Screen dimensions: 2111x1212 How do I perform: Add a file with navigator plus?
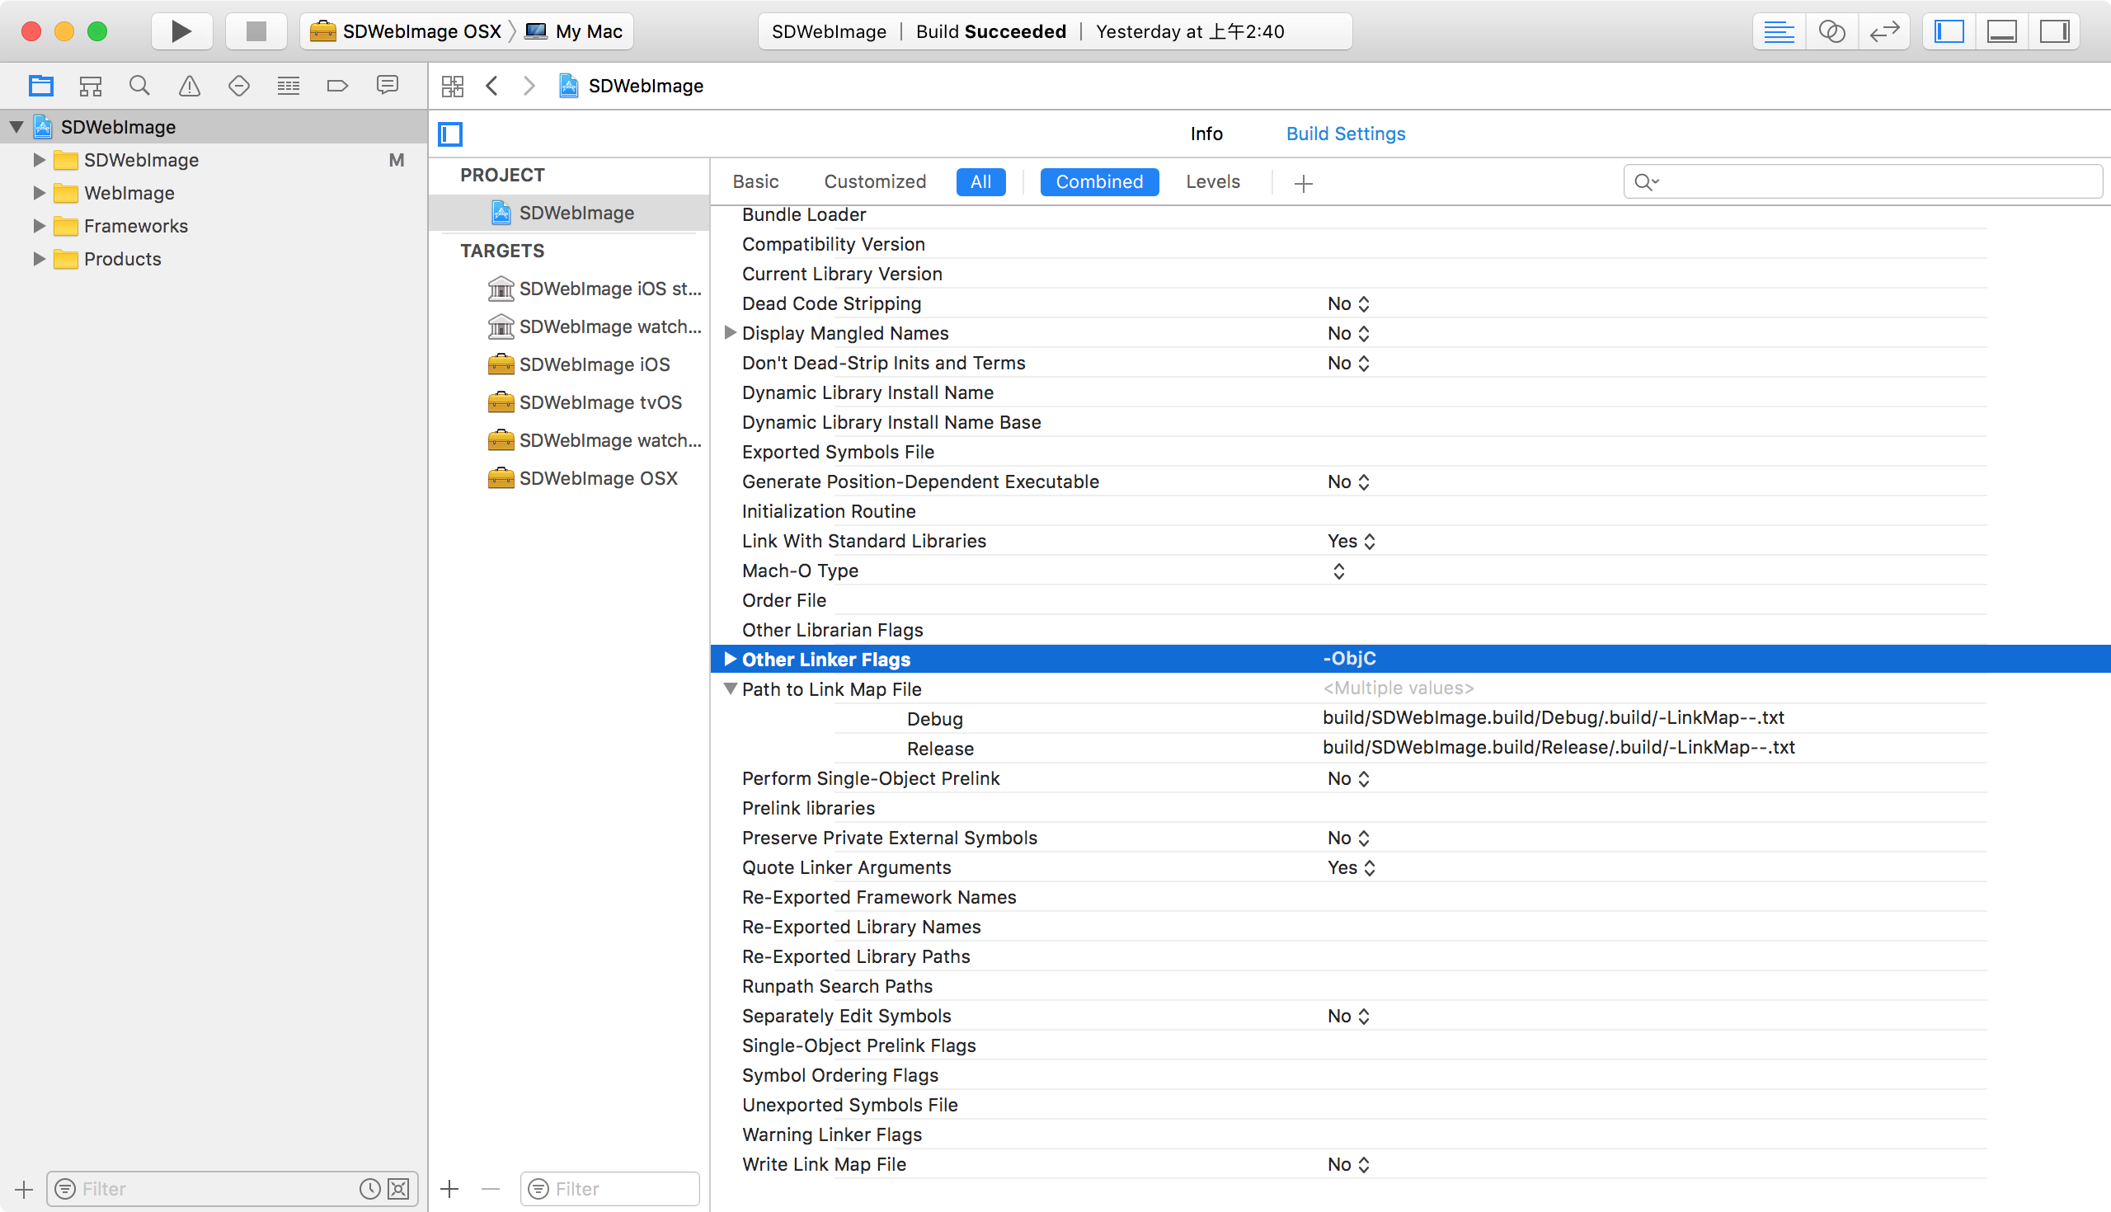[24, 1189]
